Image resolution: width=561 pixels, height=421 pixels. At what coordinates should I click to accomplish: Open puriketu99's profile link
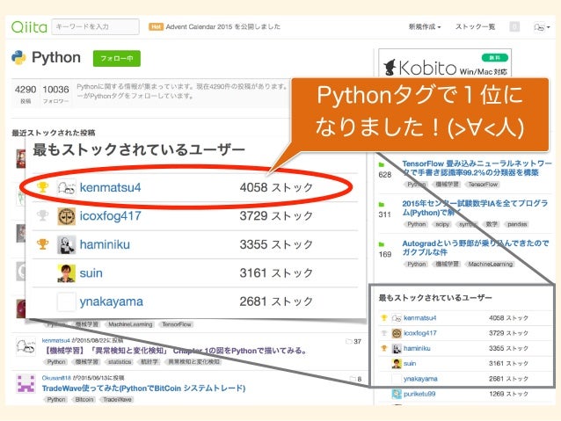419,394
